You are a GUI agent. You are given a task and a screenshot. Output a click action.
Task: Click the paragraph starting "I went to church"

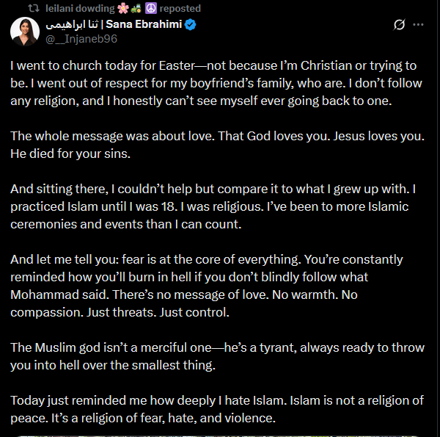coord(216,83)
